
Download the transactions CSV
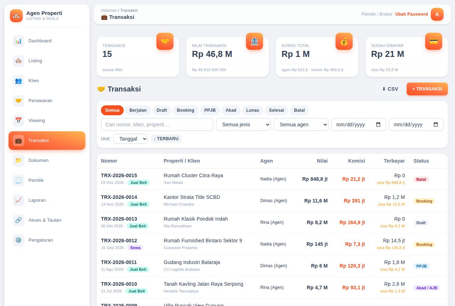coord(390,89)
